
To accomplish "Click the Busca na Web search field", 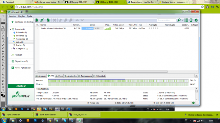I will pyautogui.click(x=167, y=20).
